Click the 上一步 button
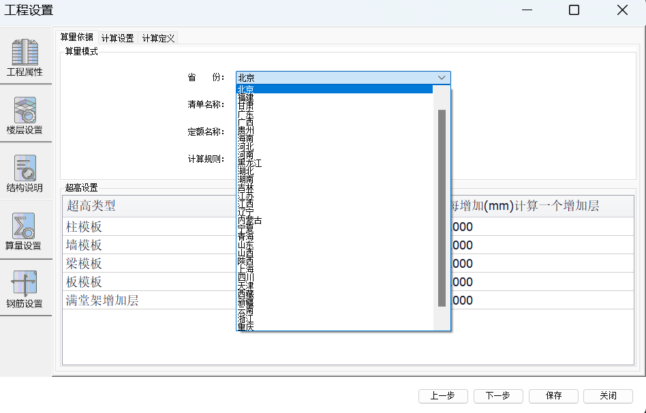Viewport: 646px width, 413px height. tap(442, 396)
